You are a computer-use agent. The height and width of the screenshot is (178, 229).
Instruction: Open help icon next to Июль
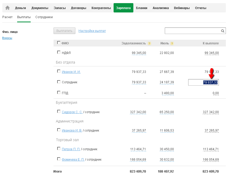(172, 44)
